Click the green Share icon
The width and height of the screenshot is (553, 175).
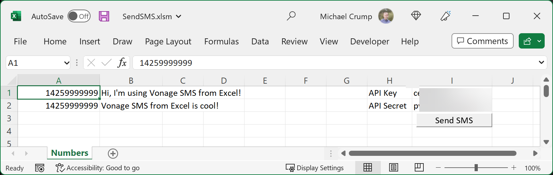527,41
